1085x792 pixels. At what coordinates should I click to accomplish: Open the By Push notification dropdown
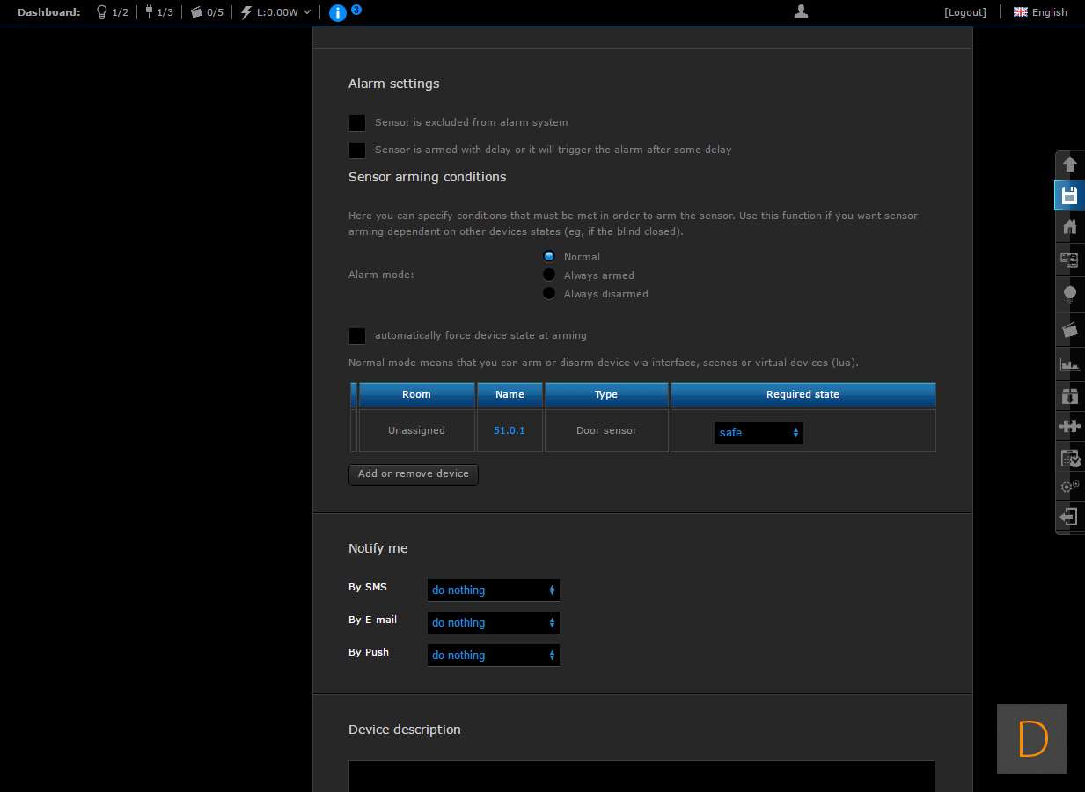(x=493, y=656)
